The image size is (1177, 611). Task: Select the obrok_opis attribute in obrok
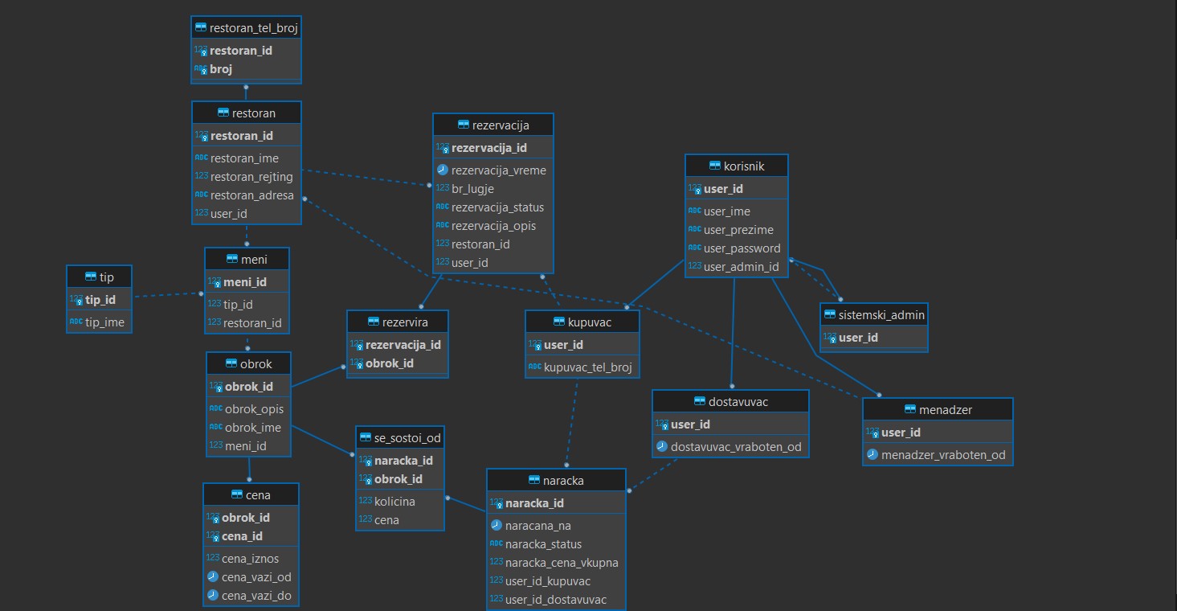[254, 409]
